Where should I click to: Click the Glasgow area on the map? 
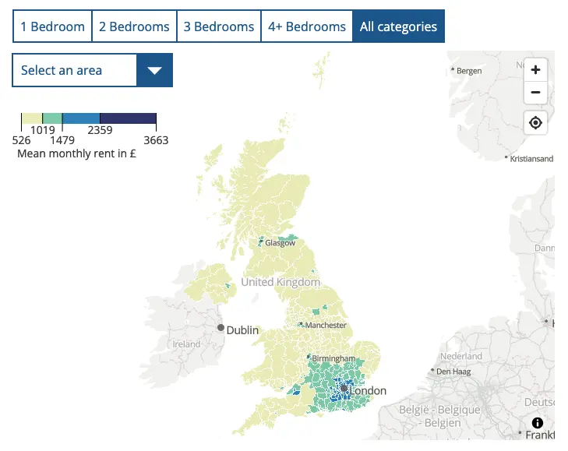pyautogui.click(x=280, y=243)
